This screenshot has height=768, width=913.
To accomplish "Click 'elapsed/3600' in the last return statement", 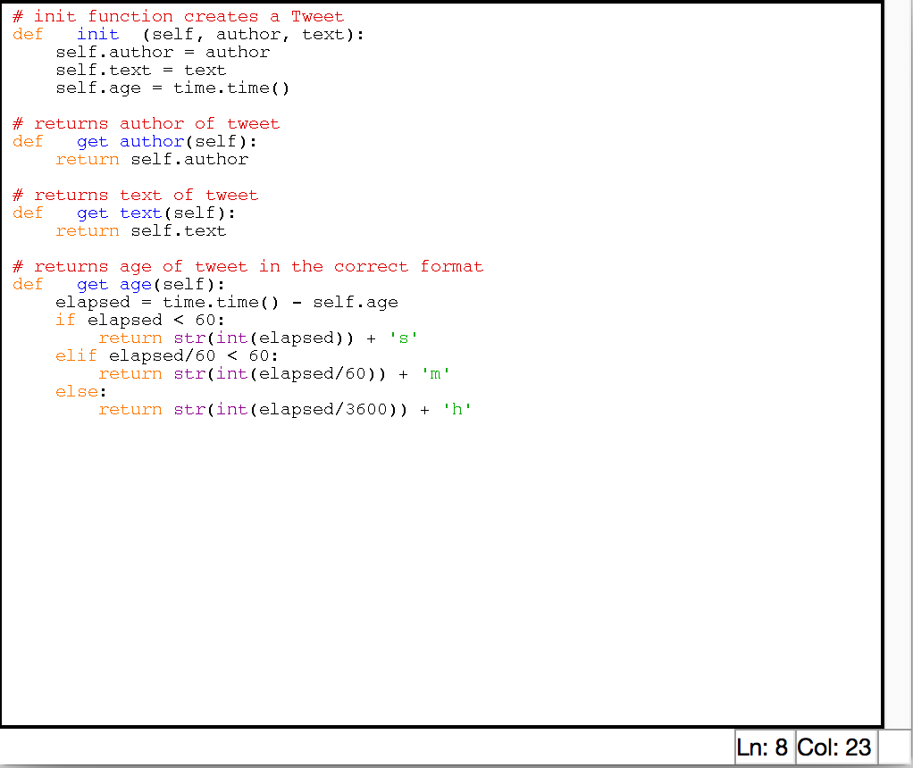I will [x=323, y=410].
